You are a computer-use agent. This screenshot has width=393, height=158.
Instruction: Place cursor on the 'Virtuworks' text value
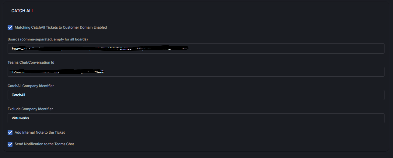pyautogui.click(x=20, y=118)
